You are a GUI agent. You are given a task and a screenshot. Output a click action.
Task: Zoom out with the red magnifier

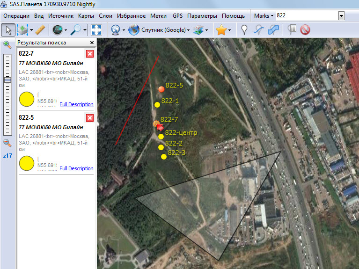click(7, 143)
